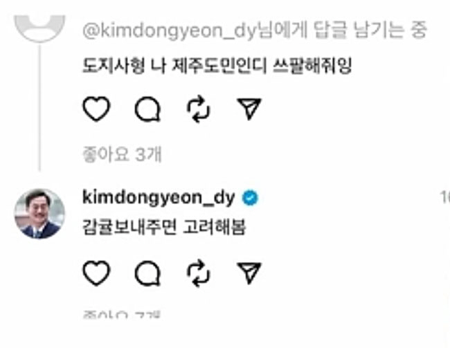View cut-off likes count below kimdongyeon_dy's reply
Viewport: 450px width, 348px height.
point(122,315)
